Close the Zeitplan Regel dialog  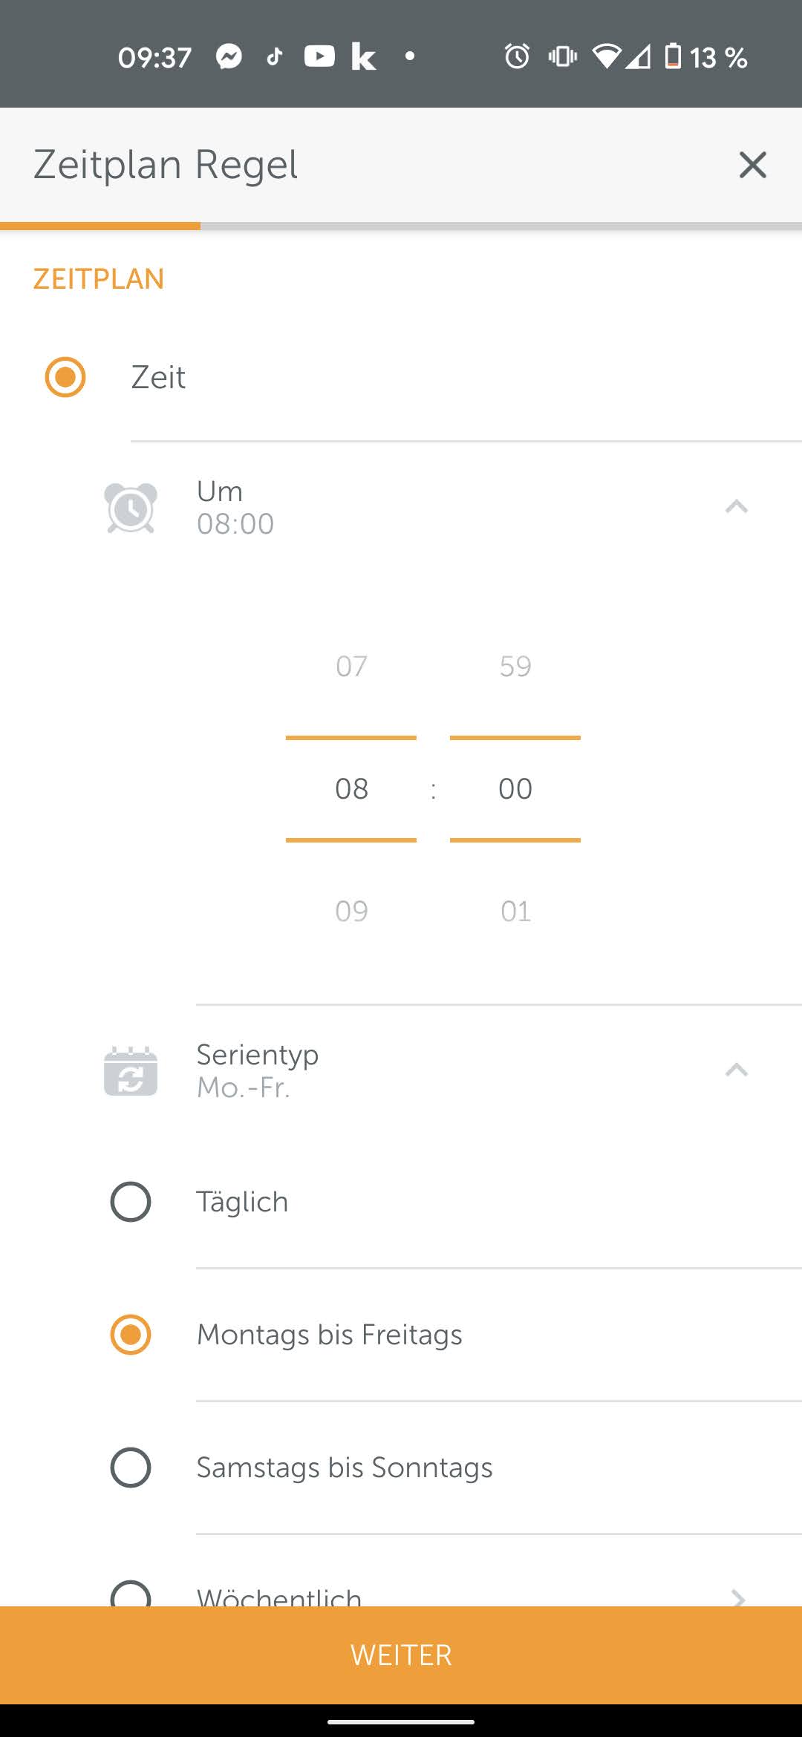click(752, 165)
